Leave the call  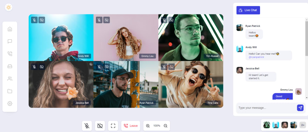point(131,126)
